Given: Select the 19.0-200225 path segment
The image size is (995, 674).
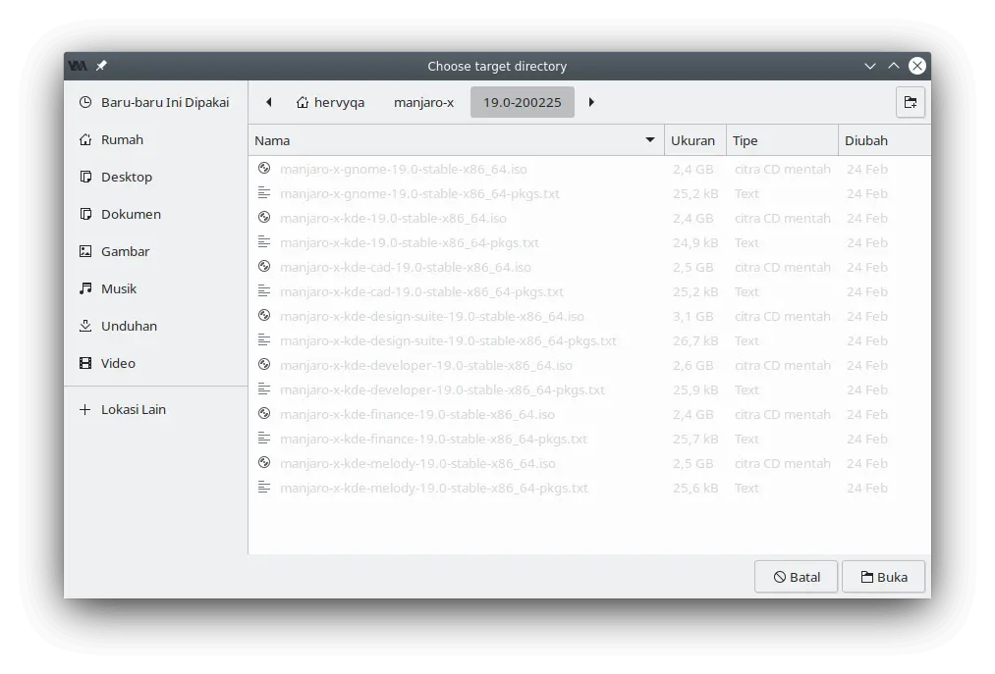Looking at the screenshot, I should [x=523, y=102].
